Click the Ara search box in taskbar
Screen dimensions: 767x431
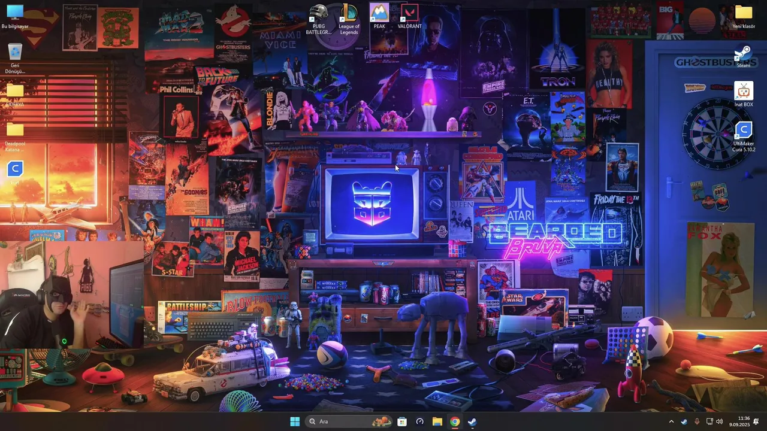pos(349,421)
